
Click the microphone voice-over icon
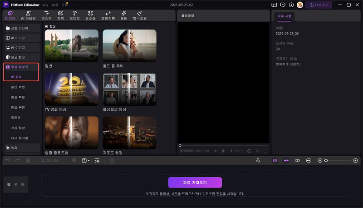click(258, 160)
